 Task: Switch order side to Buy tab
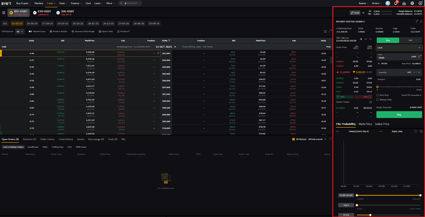click(x=388, y=40)
